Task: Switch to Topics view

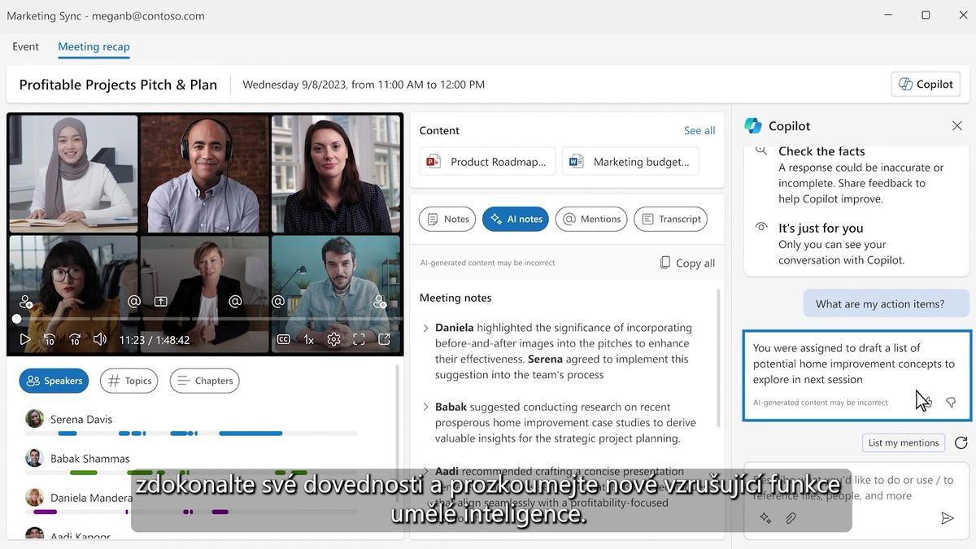Action: tap(129, 381)
